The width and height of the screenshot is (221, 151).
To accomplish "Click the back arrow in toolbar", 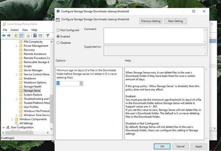I will click(x=4, y=36).
